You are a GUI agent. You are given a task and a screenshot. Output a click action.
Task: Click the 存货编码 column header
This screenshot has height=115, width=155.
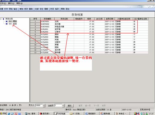tap(47, 19)
